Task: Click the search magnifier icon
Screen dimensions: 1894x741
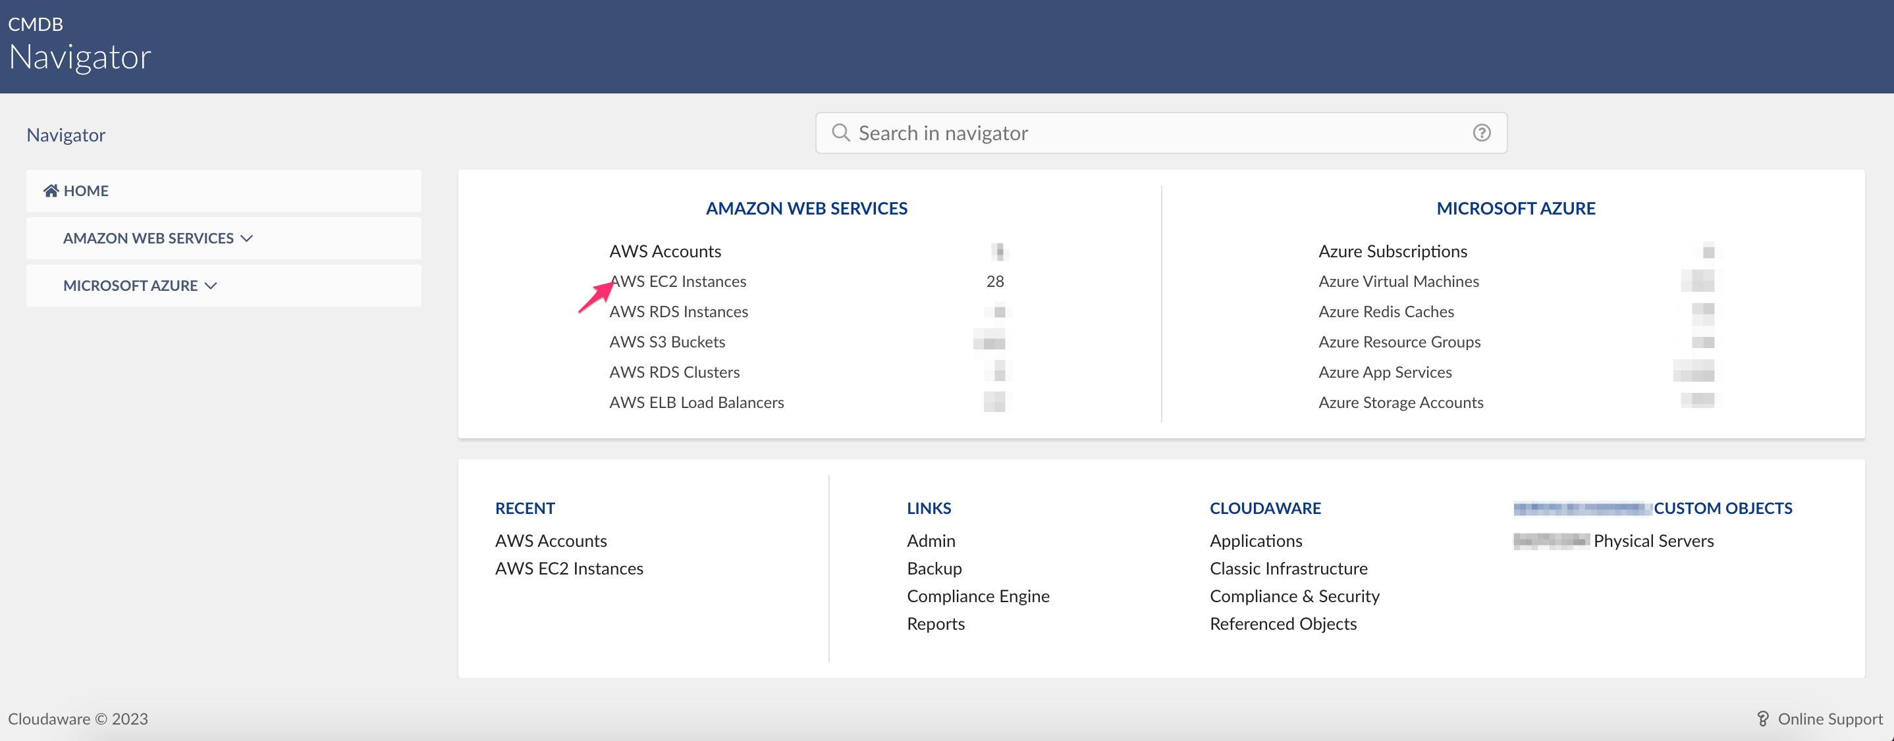Action: click(x=840, y=133)
